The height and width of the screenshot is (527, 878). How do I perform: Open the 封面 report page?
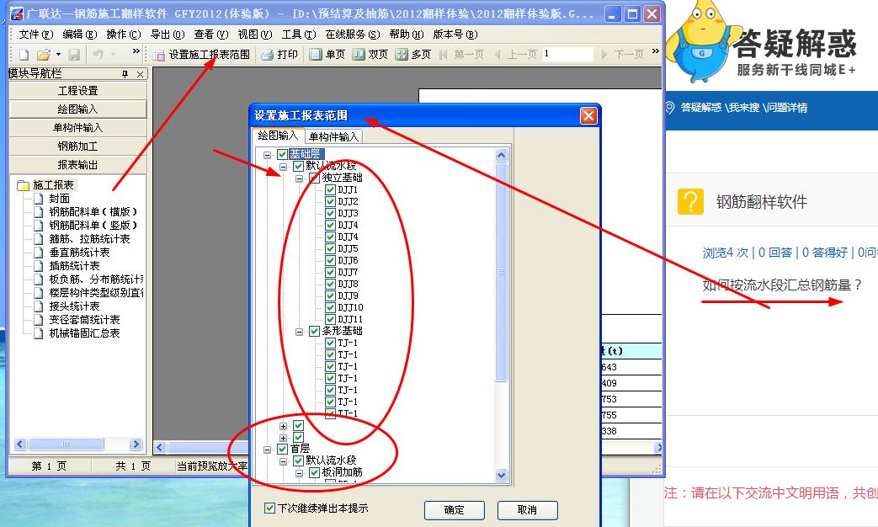pyautogui.click(x=60, y=199)
